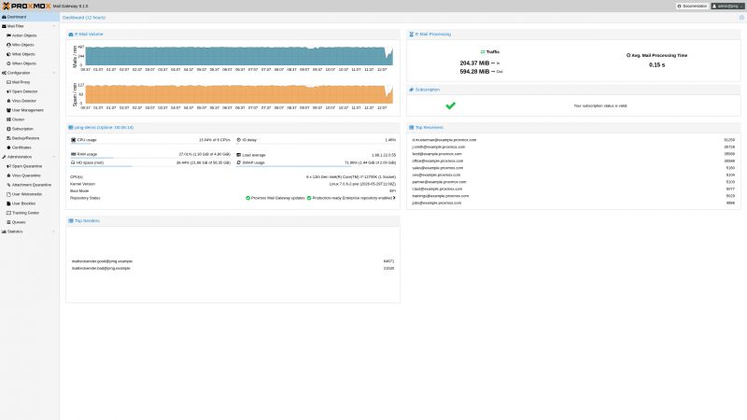Click the 594.28 MiB outgoing traffic value
The image size is (747, 420).
[474, 72]
